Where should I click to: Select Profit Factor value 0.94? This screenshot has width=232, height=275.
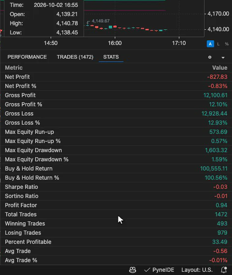(x=222, y=205)
